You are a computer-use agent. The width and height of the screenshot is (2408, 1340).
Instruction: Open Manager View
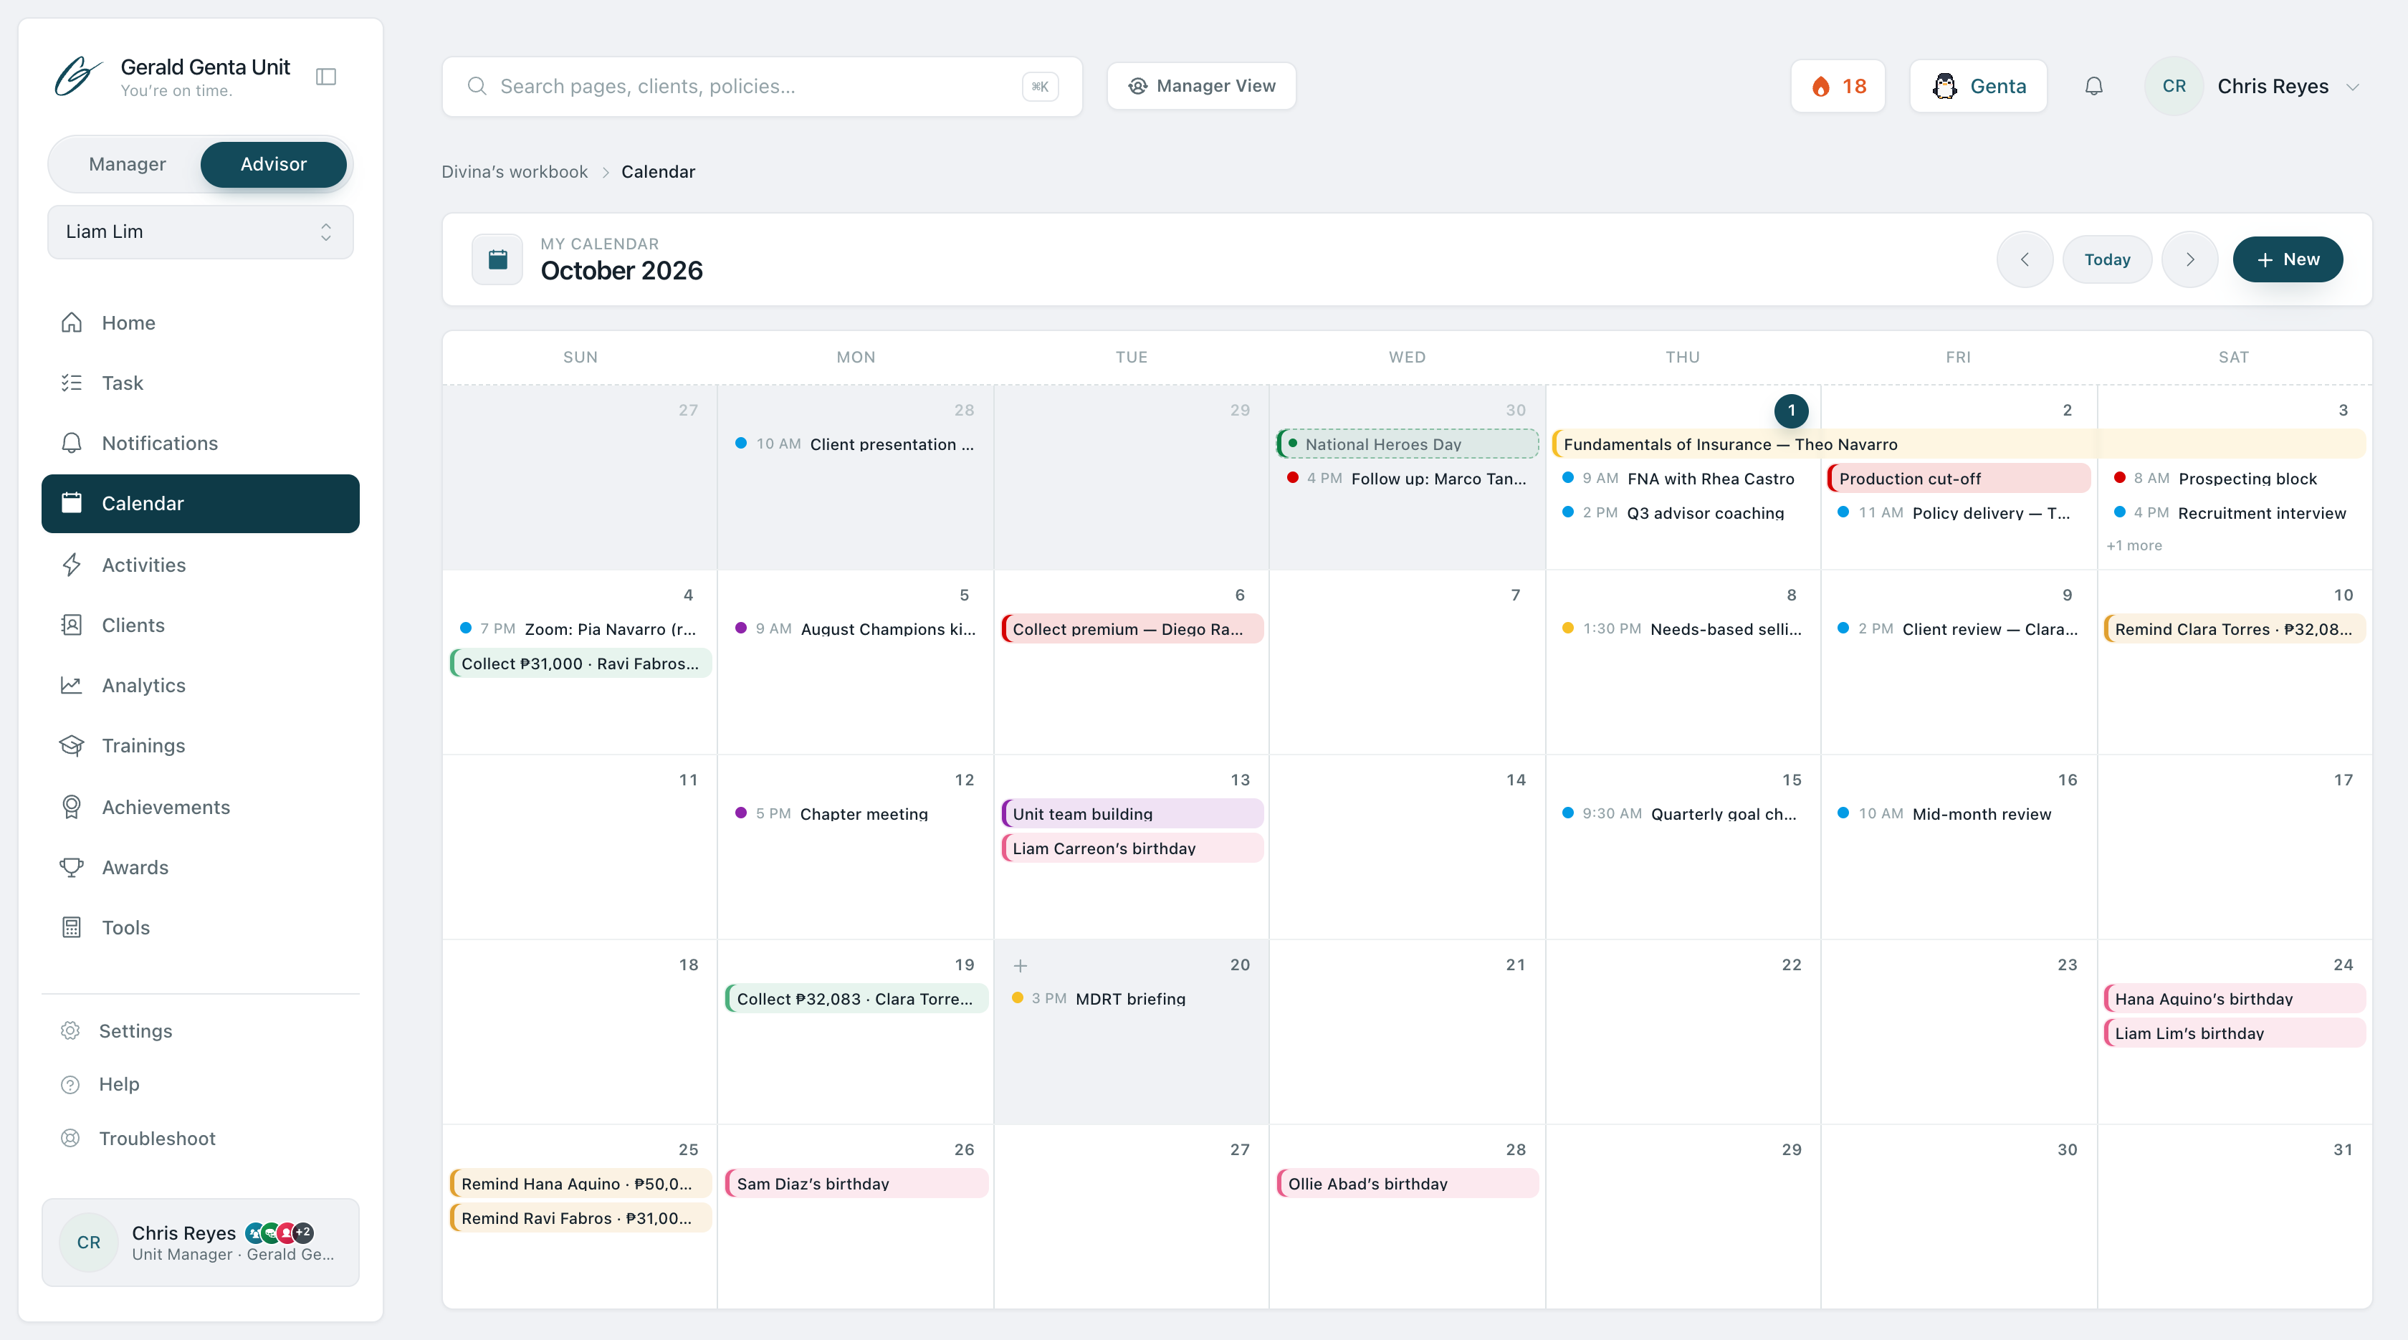click(x=1201, y=86)
